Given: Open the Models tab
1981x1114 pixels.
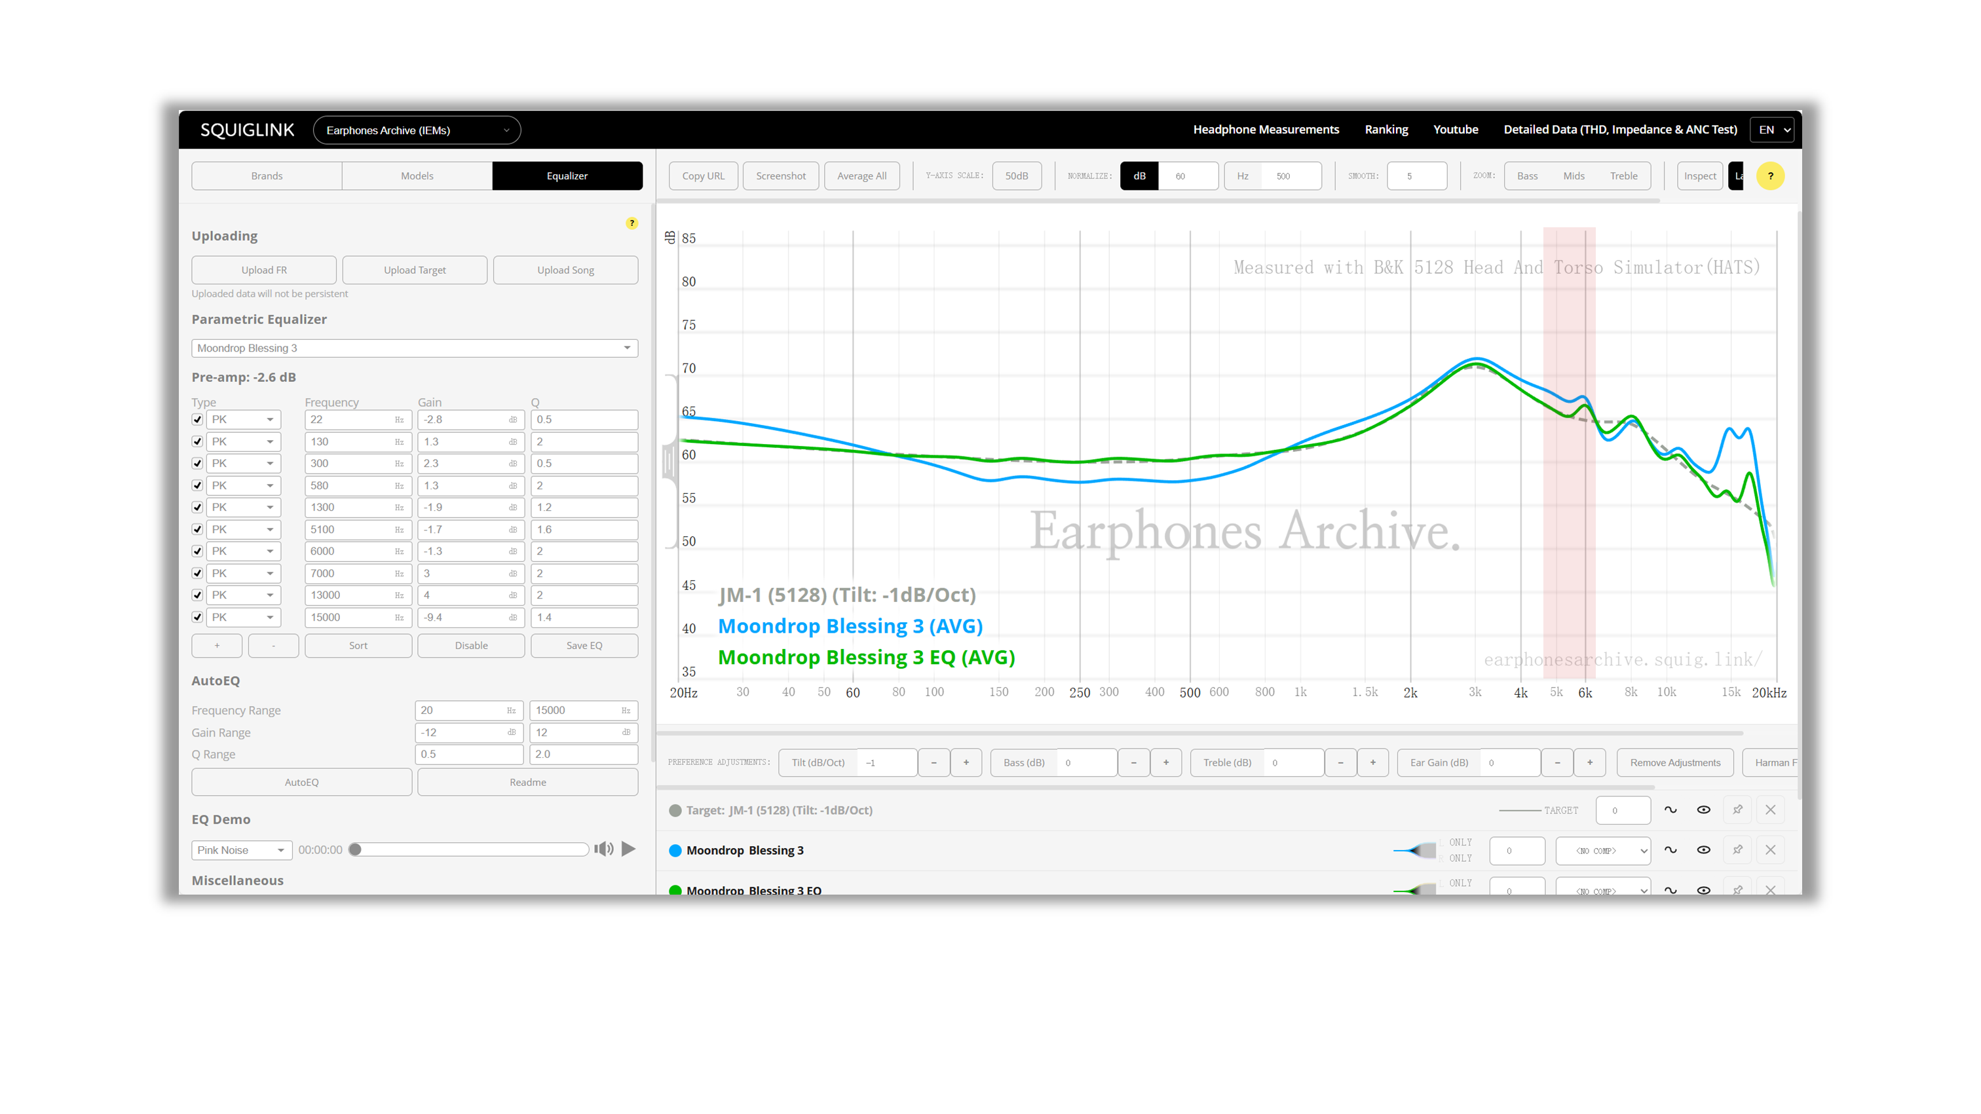Looking at the screenshot, I should (x=417, y=176).
